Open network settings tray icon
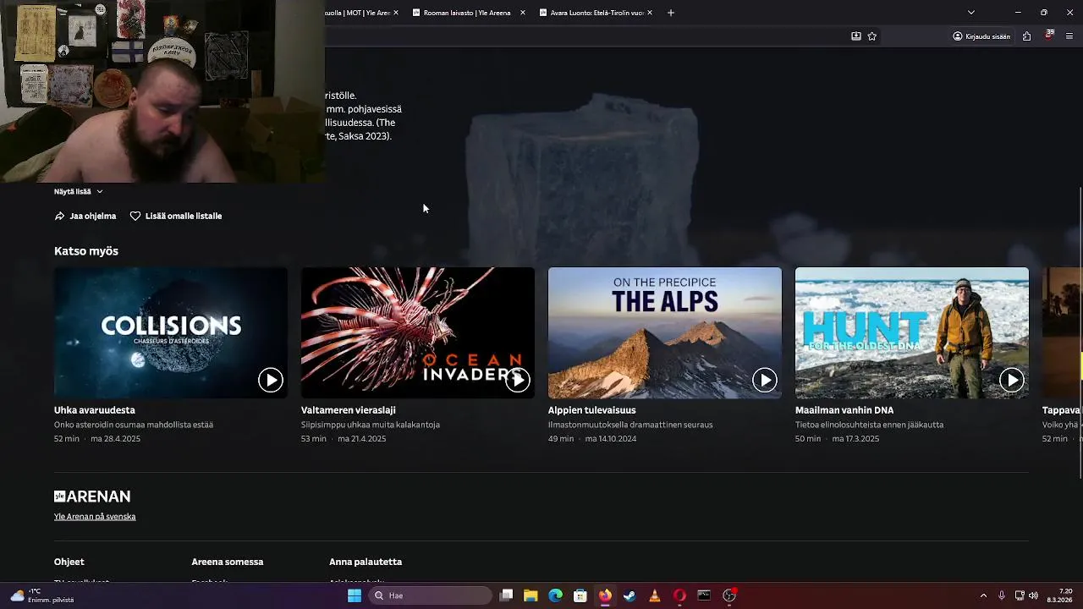 pyautogui.click(x=1020, y=595)
